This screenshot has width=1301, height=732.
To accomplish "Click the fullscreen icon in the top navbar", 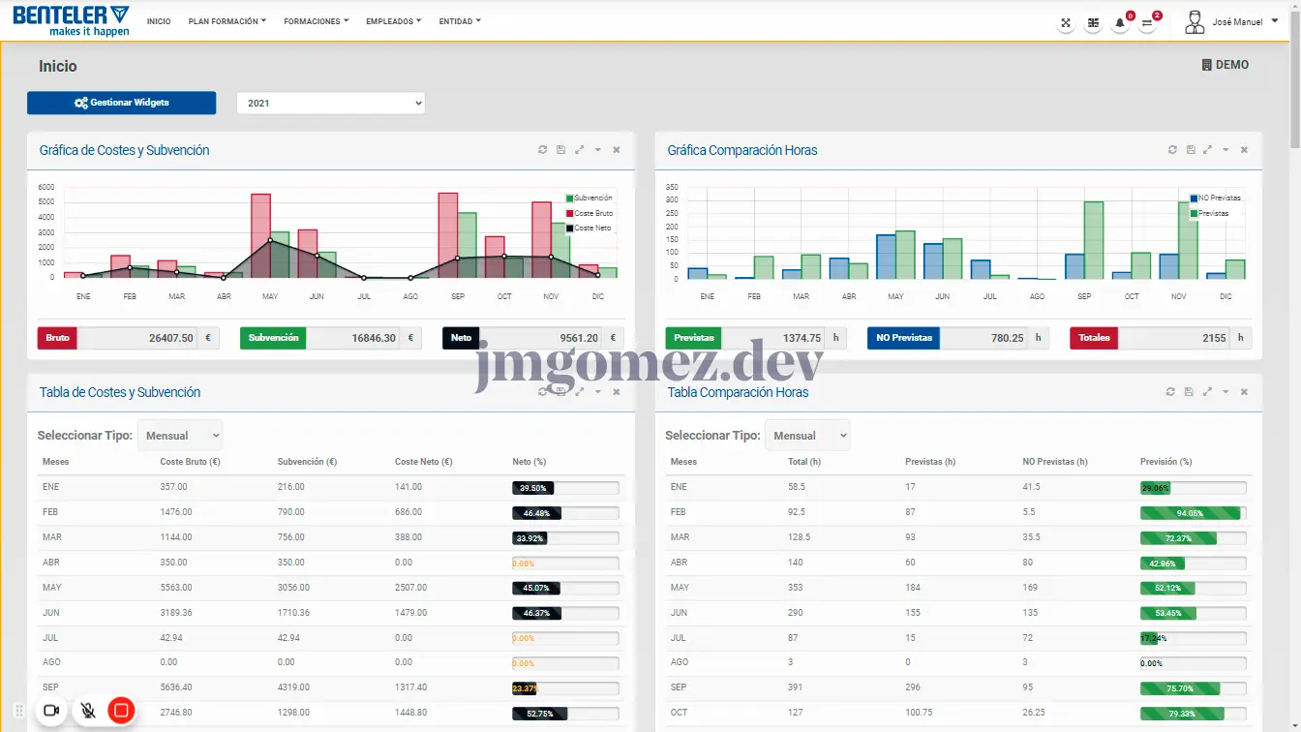I will tap(1066, 22).
